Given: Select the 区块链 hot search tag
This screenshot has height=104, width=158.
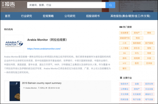Looking at the screenshot, I should click(149, 63).
